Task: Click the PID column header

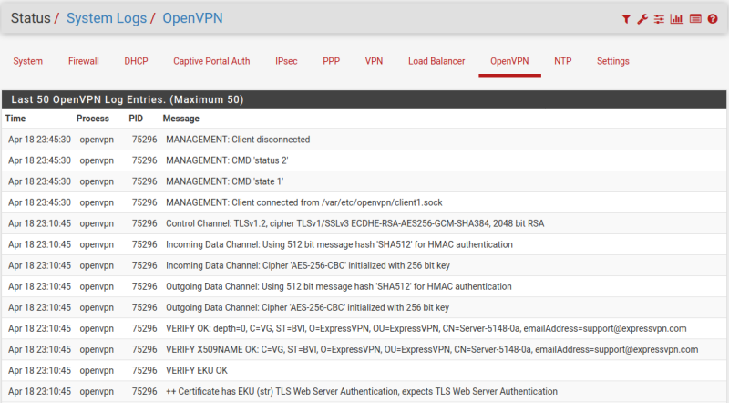Action: [x=136, y=119]
